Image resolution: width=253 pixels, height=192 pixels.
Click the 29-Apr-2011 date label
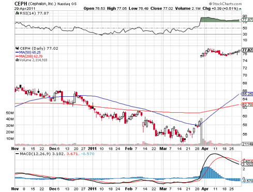[25, 8]
